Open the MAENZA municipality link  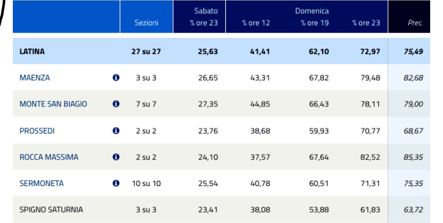click(35, 77)
